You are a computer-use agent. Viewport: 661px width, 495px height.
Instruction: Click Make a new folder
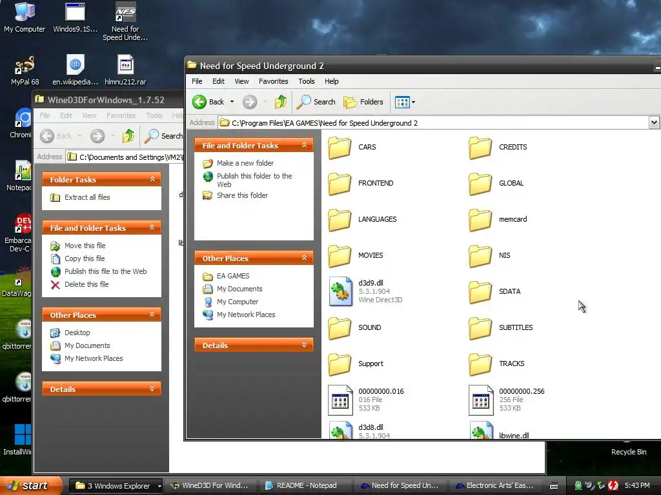tap(238, 163)
